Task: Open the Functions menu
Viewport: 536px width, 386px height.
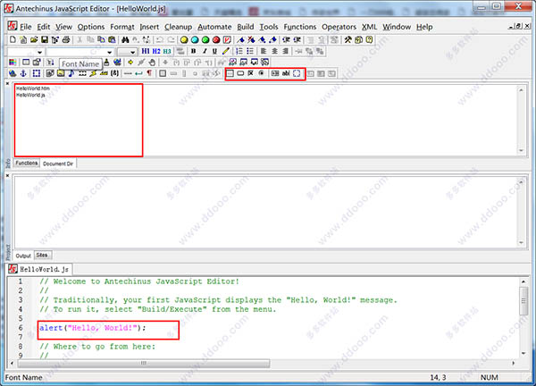Action: (x=300, y=27)
